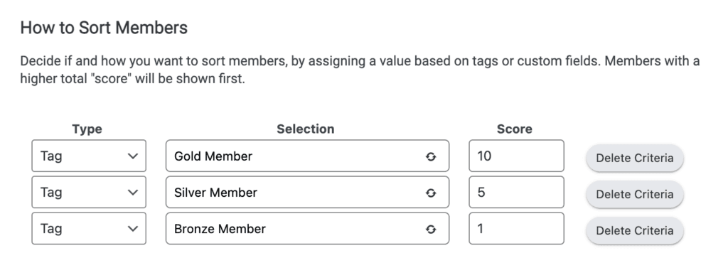Click the refresh icon in Gold Member selection
728x258 pixels.
click(431, 156)
